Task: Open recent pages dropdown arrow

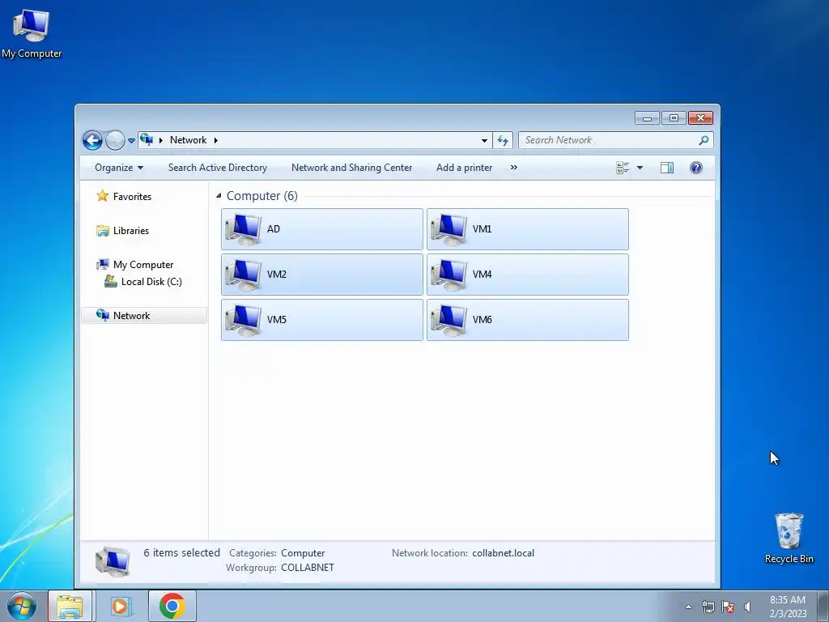Action: click(131, 141)
